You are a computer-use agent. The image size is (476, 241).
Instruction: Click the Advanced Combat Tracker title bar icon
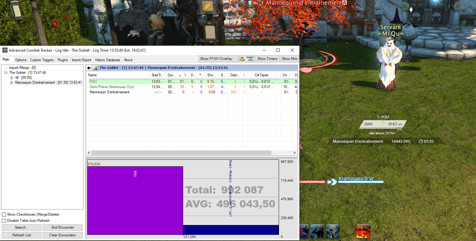pos(5,50)
